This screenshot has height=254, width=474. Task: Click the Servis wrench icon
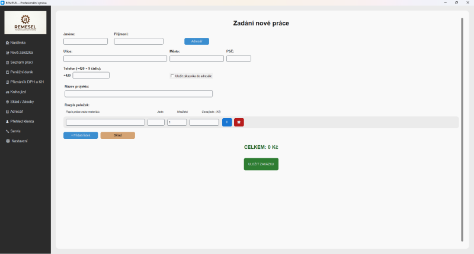pos(7,131)
